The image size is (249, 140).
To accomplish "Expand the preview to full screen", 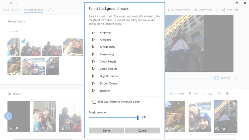I will point(236,78).
